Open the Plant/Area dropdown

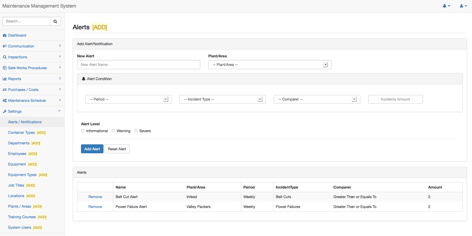(269, 65)
